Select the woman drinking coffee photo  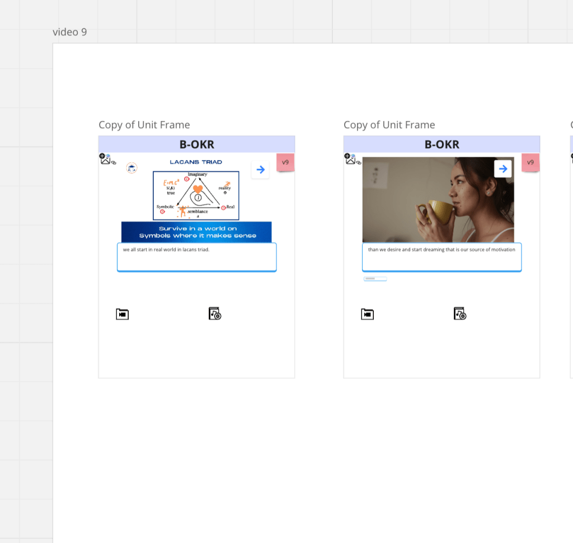438,200
